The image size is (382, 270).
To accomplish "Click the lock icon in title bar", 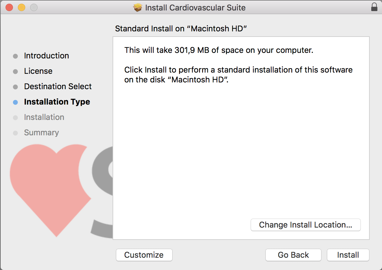I will (x=374, y=7).
